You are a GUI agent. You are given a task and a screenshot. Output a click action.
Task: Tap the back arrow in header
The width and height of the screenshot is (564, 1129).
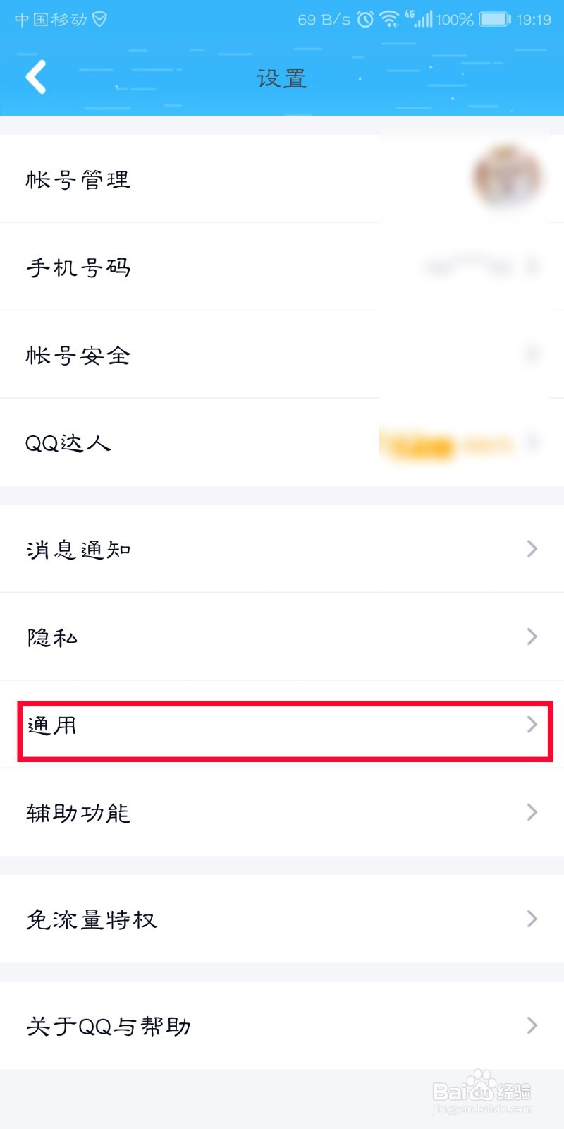pyautogui.click(x=36, y=77)
